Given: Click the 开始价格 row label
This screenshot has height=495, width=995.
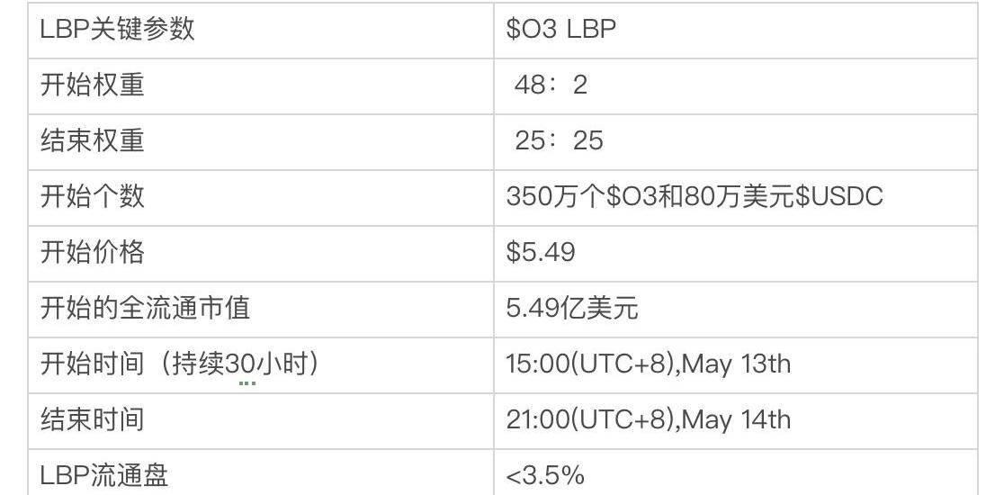Looking at the screenshot, I should pos(92,252).
